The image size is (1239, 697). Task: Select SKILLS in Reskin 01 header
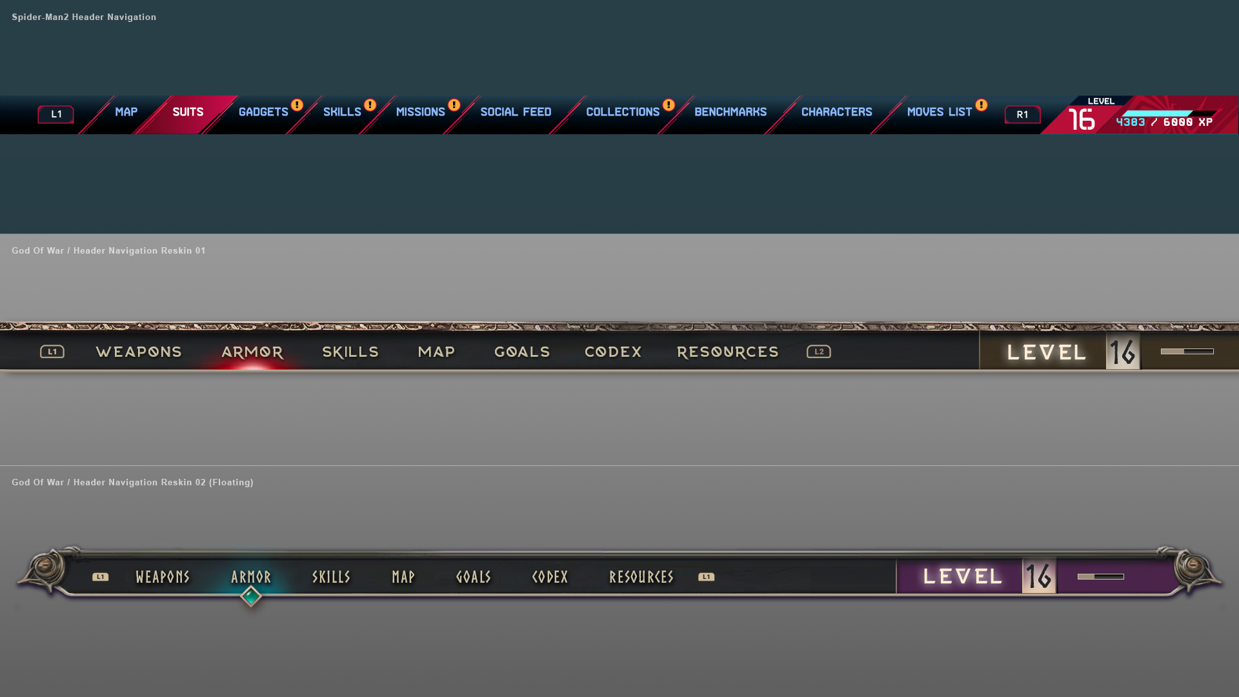pyautogui.click(x=350, y=352)
